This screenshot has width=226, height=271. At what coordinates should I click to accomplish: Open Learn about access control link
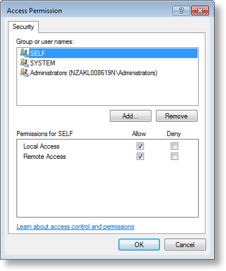[x=75, y=227]
